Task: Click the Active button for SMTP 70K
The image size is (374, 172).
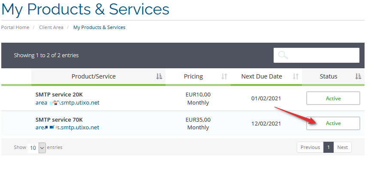Action: coord(333,123)
